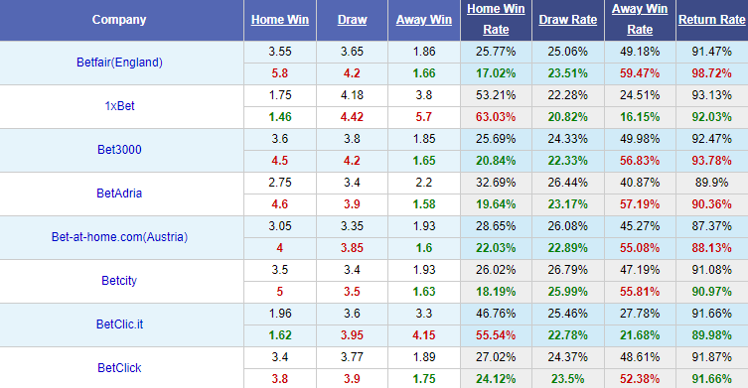Viewport: 748px width, 388px height.
Task: Sort by the Home Win column header
Action: click(x=279, y=20)
